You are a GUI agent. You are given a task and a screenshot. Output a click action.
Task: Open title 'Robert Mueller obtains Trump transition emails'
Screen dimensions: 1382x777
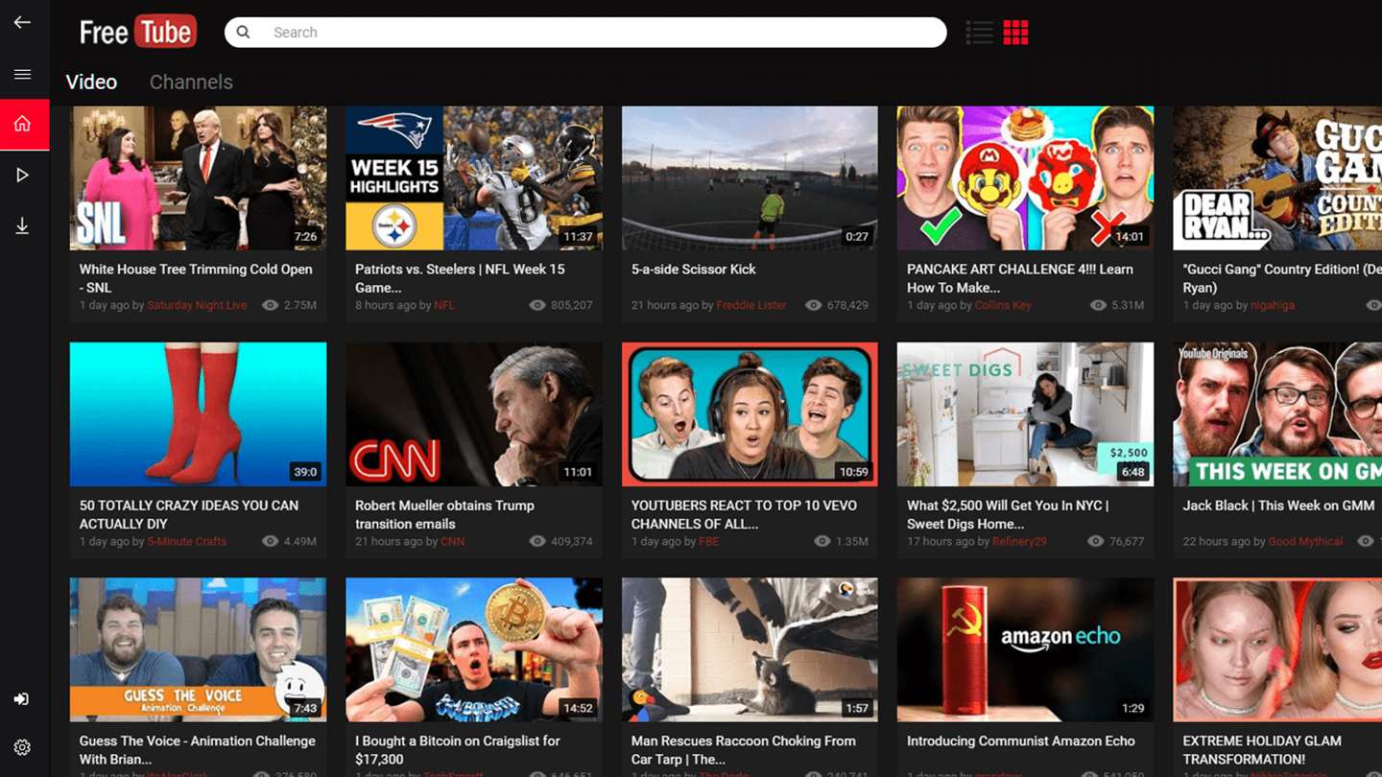(444, 514)
